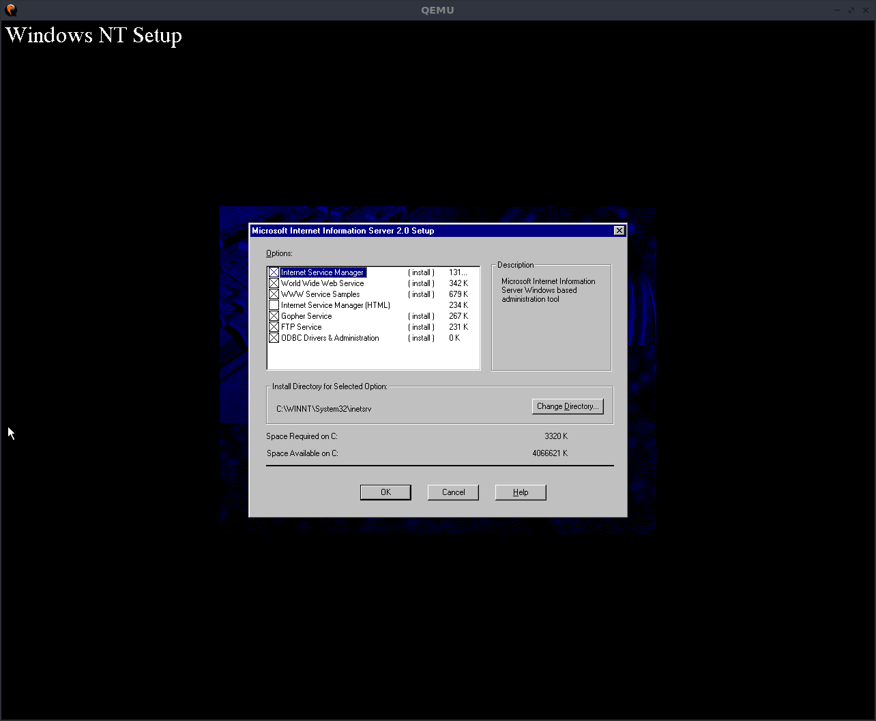Screen dimensions: 876x721
Task: Uncheck ODBC Drivers & Administration checkbox
Action: (x=274, y=338)
